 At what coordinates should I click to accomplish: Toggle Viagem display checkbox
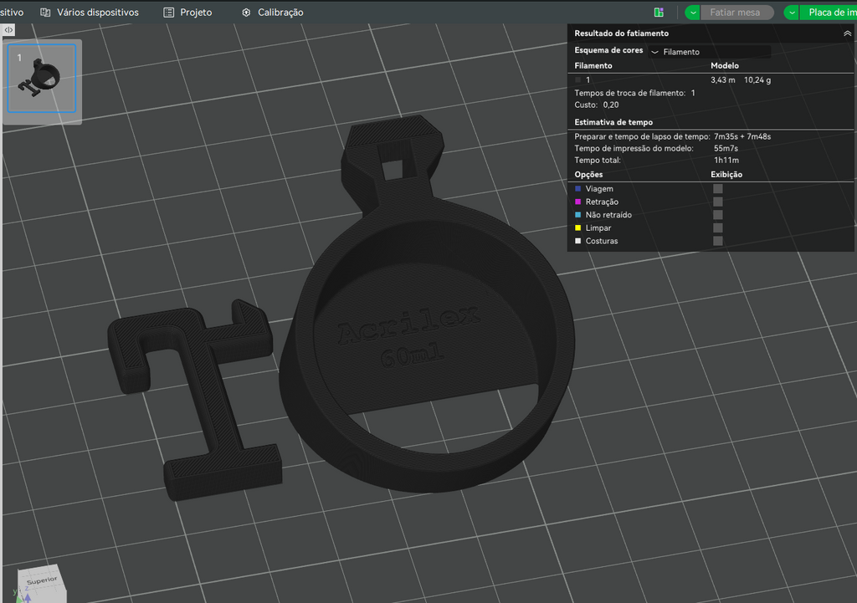[x=717, y=188]
